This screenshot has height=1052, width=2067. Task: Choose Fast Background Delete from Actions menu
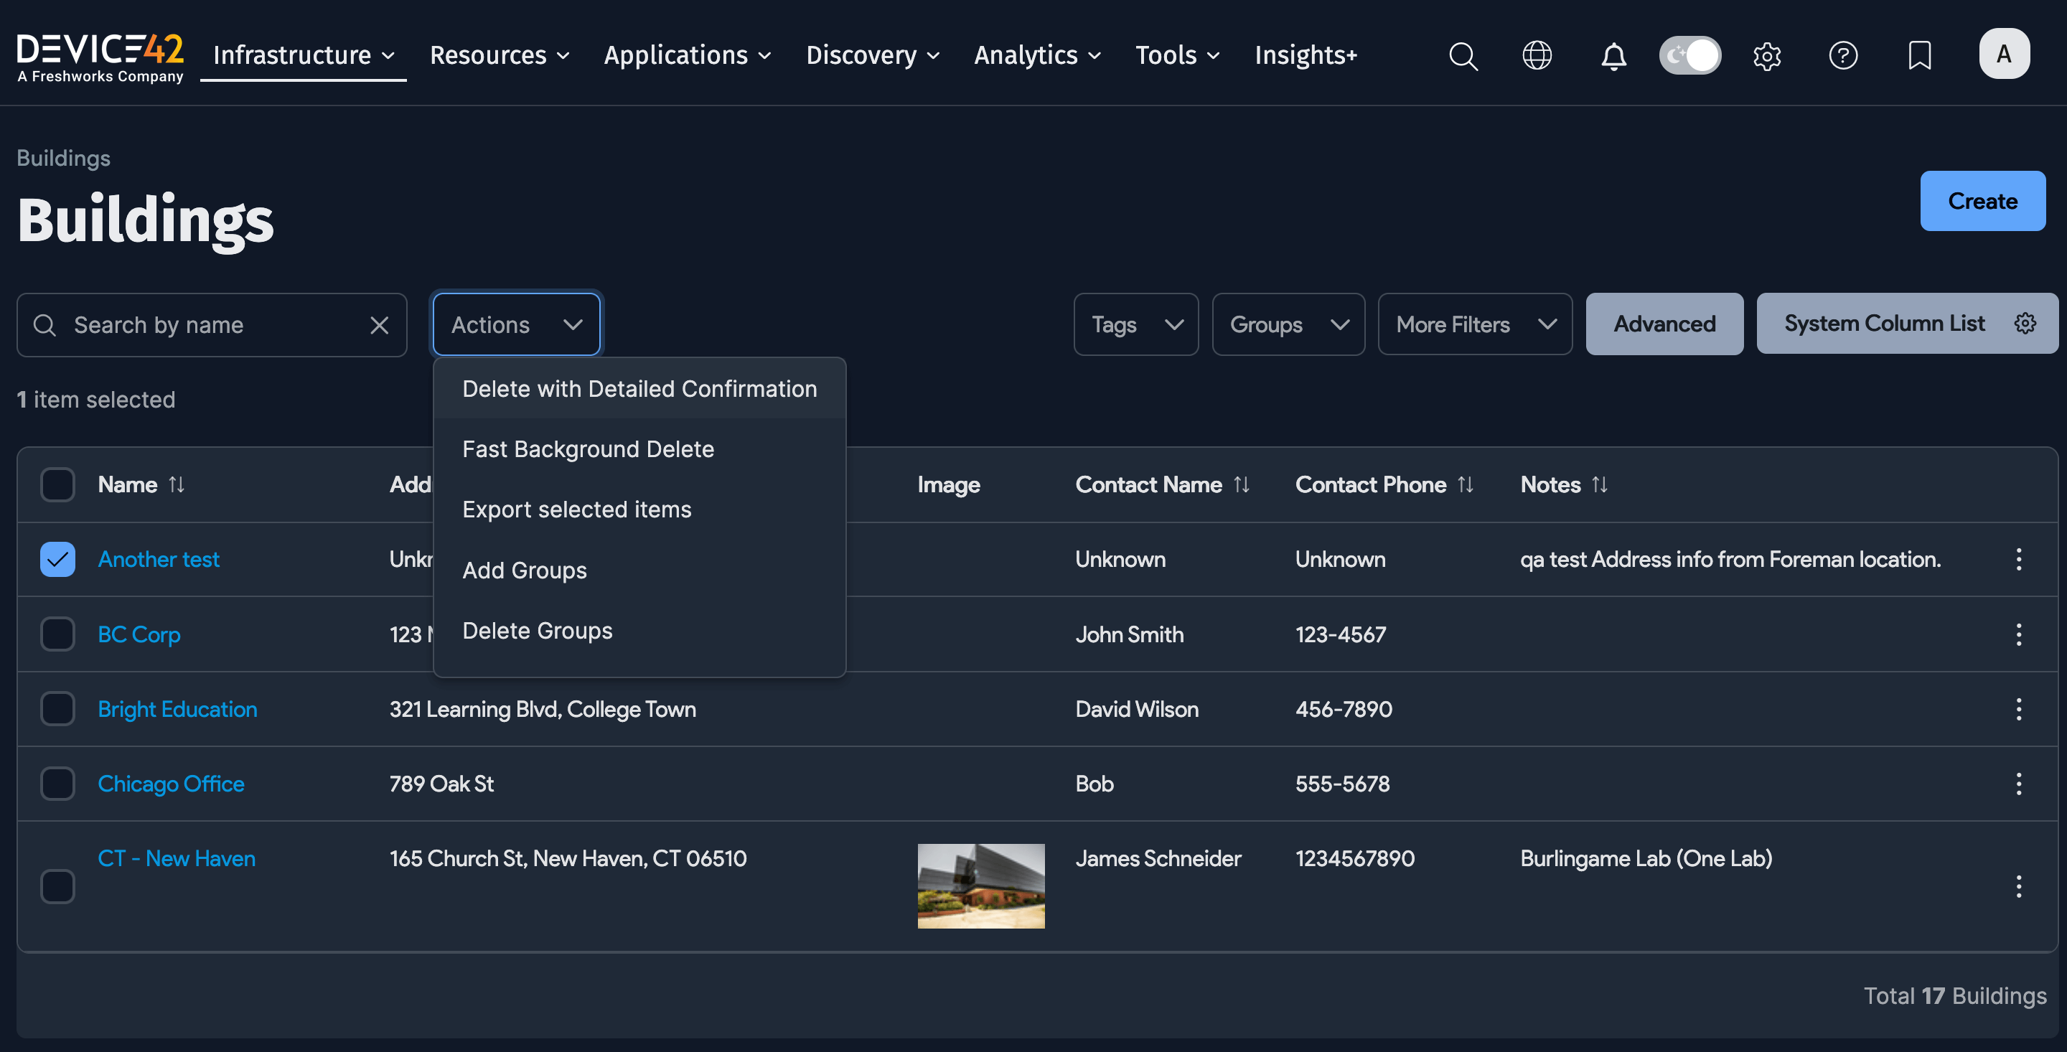tap(589, 448)
